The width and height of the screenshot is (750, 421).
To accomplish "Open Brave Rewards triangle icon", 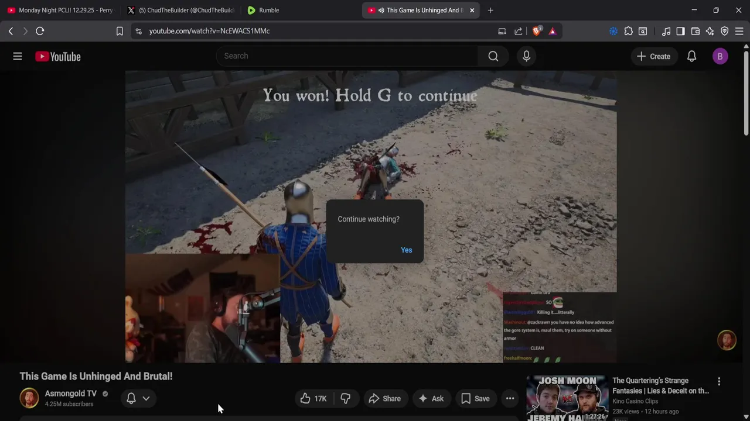I will pyautogui.click(x=553, y=31).
